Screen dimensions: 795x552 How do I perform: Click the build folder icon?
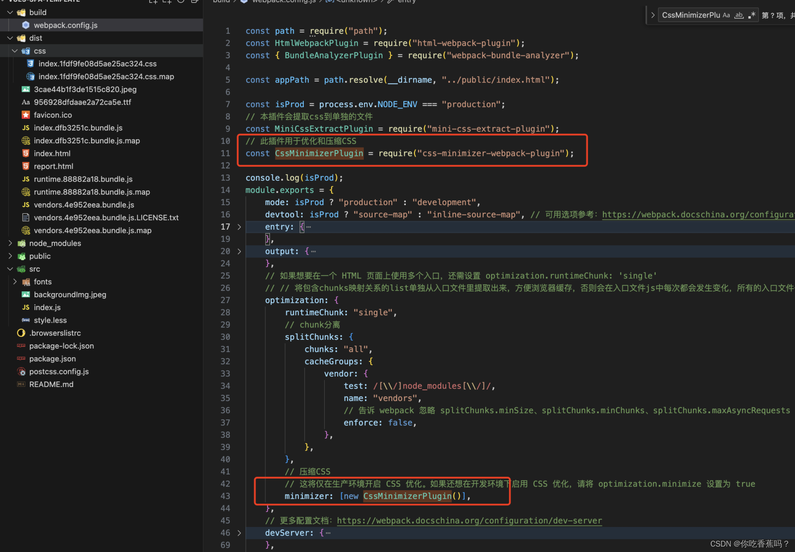pyautogui.click(x=21, y=13)
